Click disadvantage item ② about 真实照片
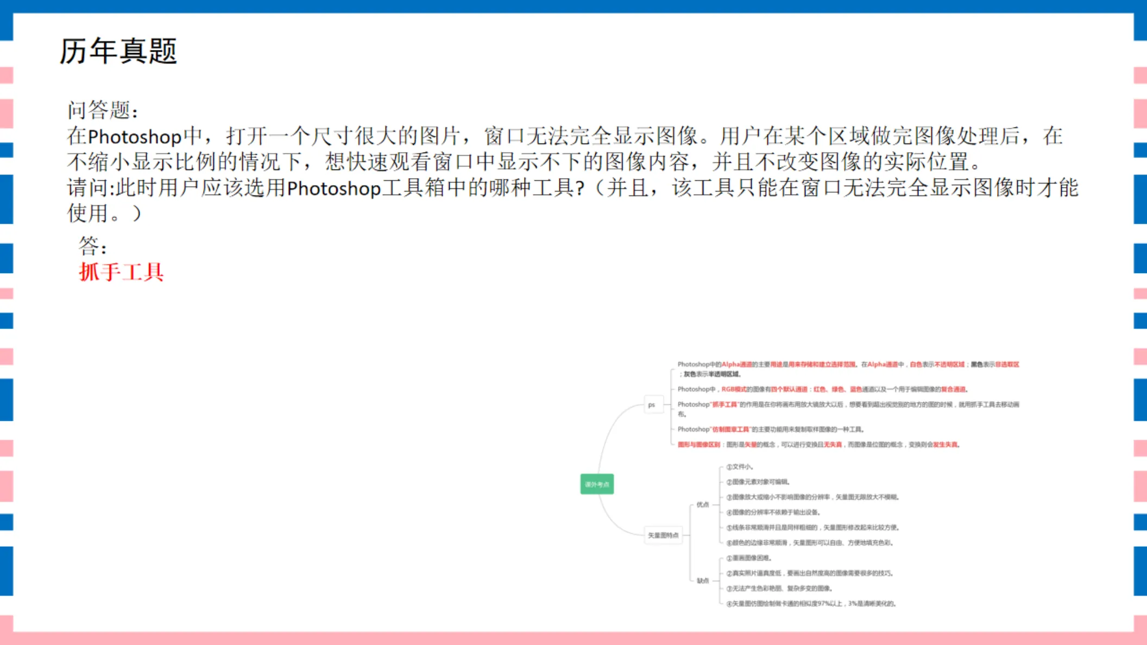The height and width of the screenshot is (645, 1147). (810, 573)
